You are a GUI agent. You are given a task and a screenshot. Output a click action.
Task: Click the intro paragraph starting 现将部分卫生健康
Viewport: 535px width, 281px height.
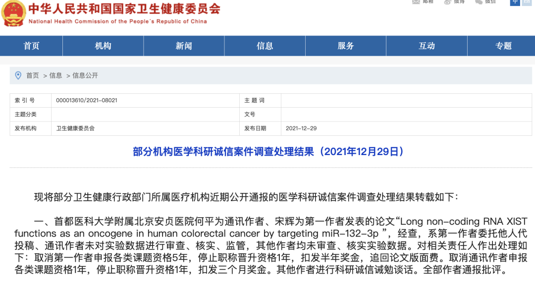246,197
